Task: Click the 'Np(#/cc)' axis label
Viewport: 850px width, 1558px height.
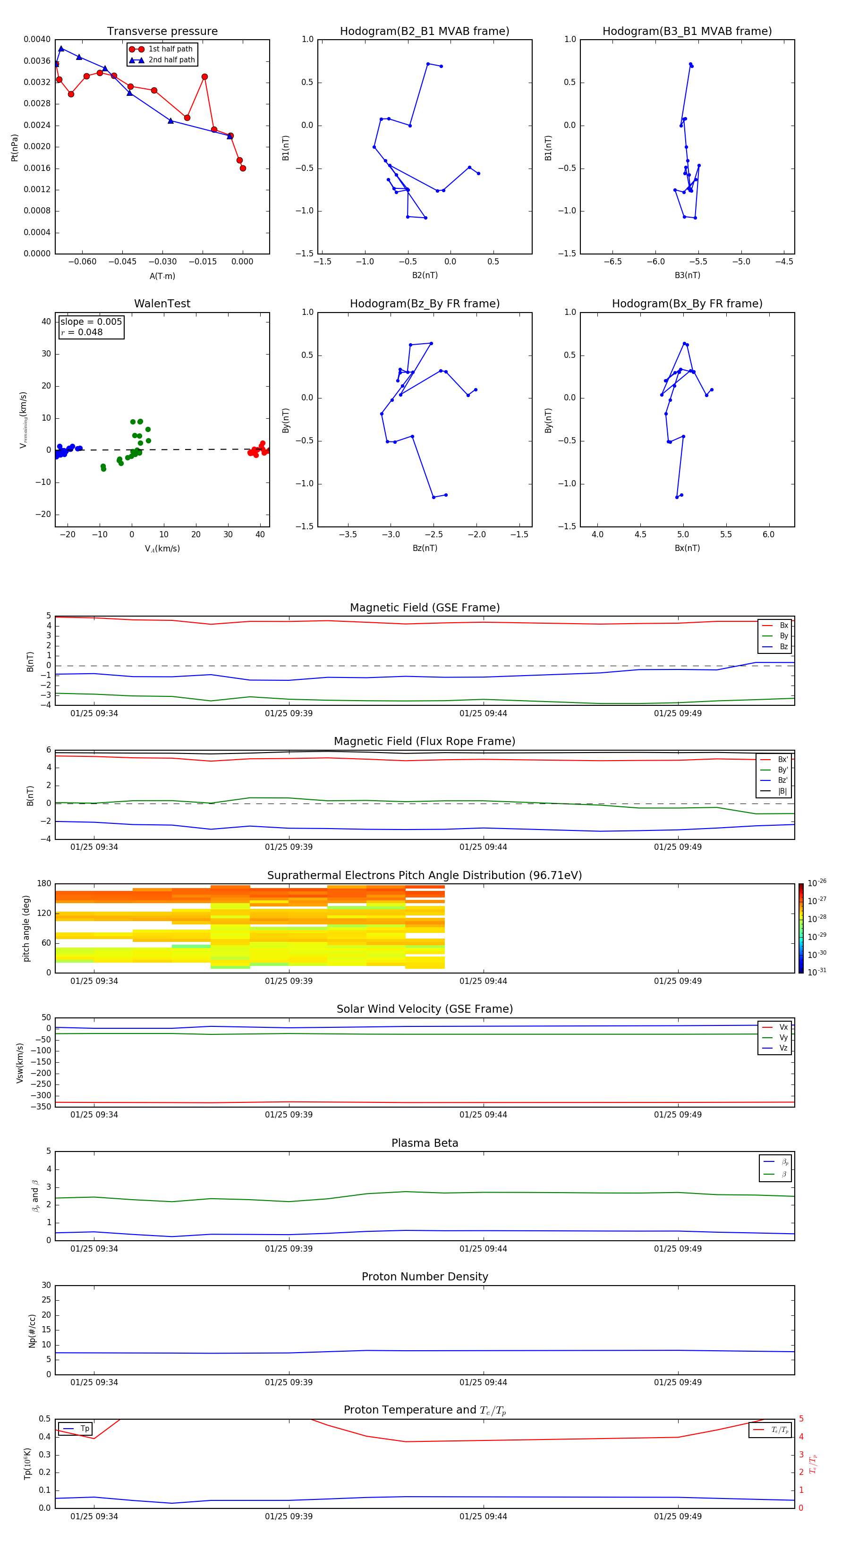Action: pos(32,1330)
